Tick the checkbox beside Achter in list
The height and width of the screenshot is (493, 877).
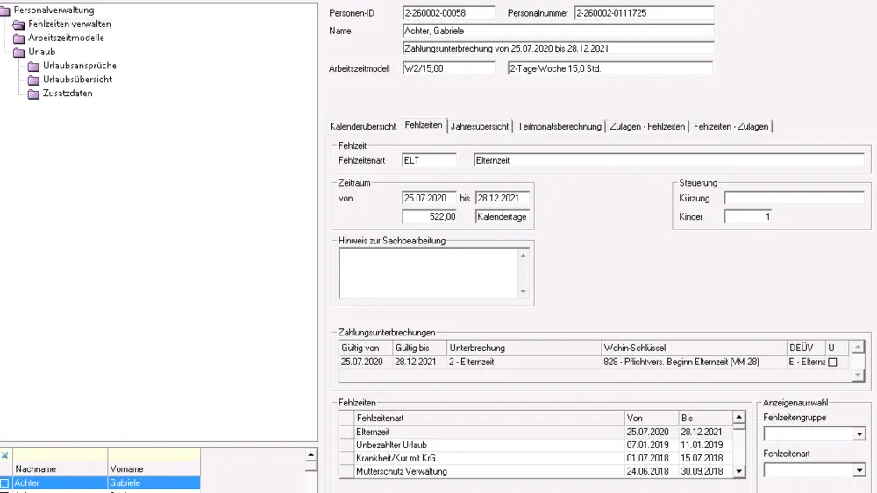[x=5, y=483]
